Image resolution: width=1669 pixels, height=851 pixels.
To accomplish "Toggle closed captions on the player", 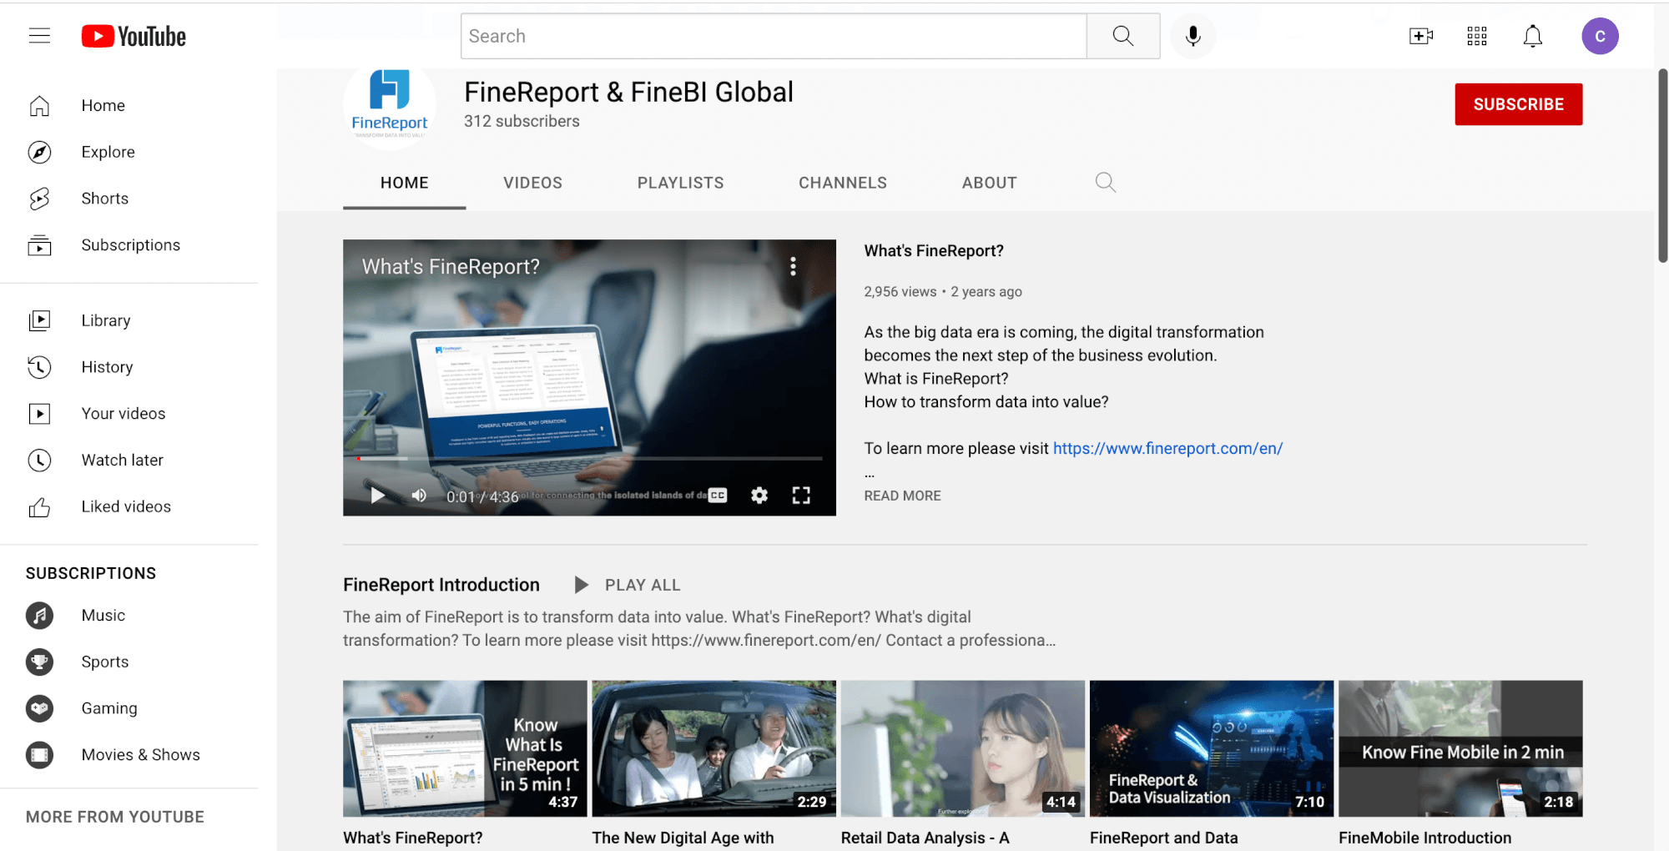I will [718, 496].
